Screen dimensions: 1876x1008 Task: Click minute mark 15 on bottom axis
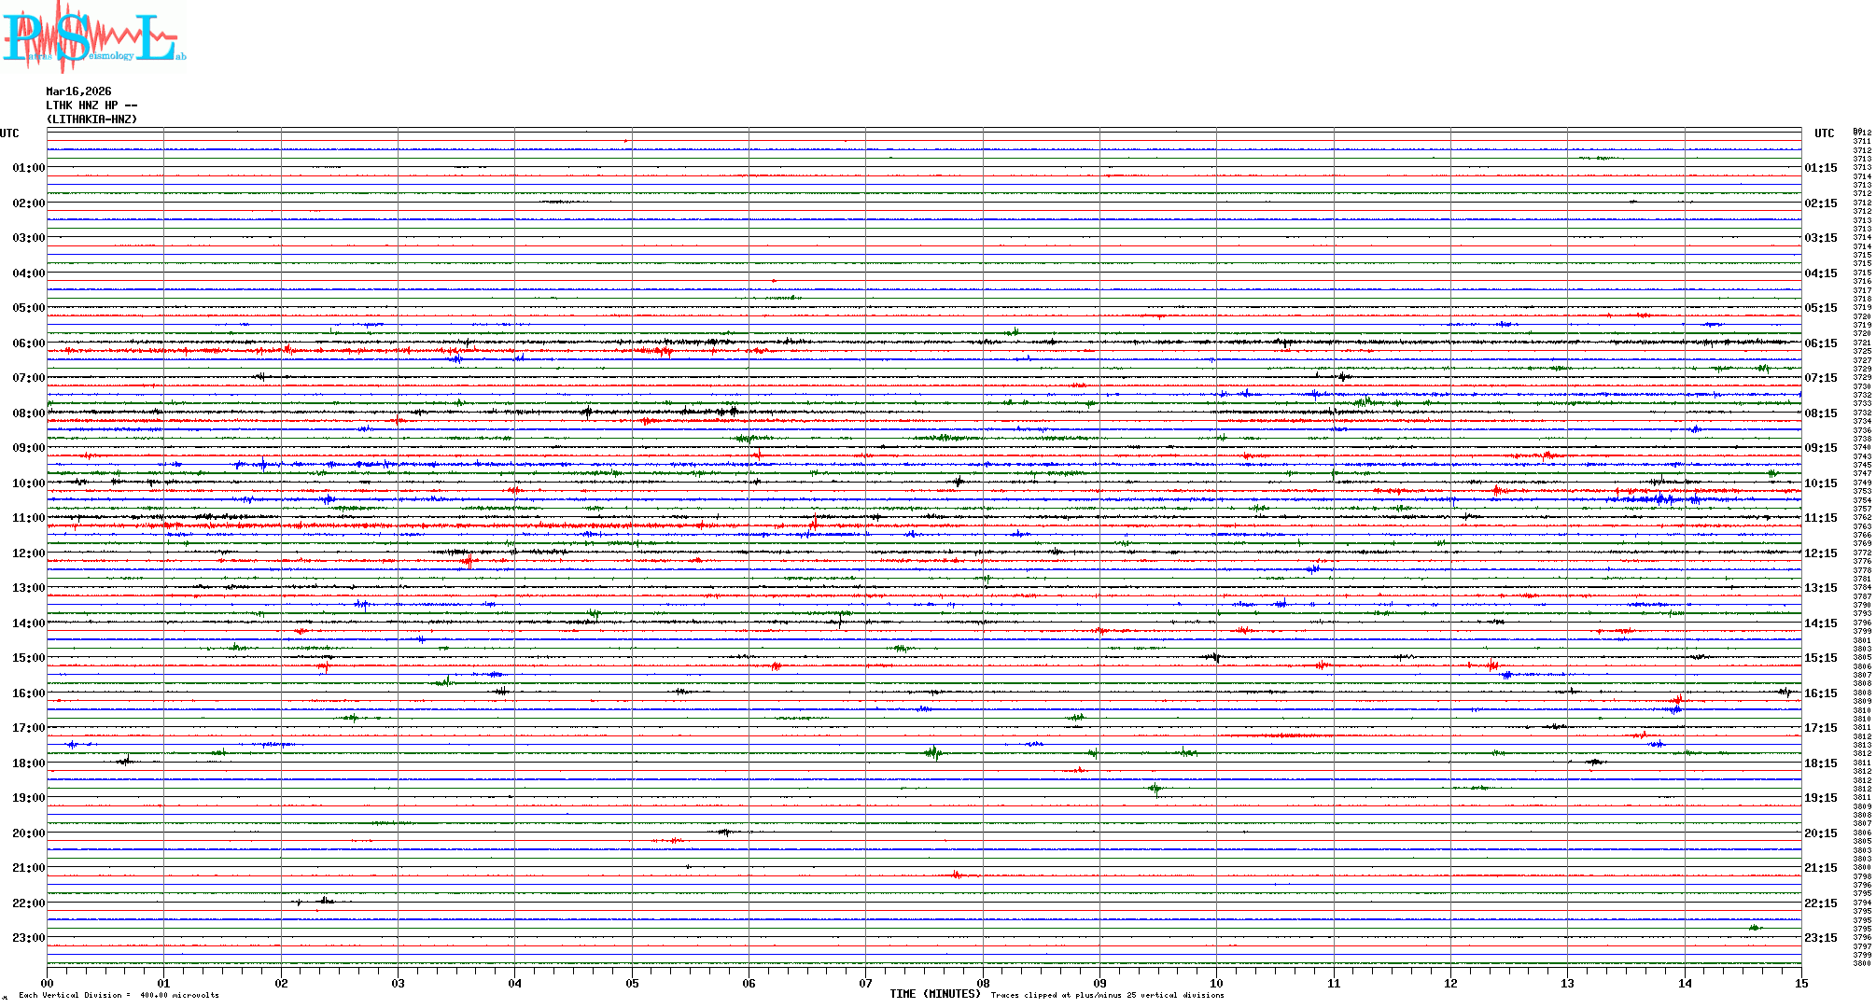(x=1800, y=984)
